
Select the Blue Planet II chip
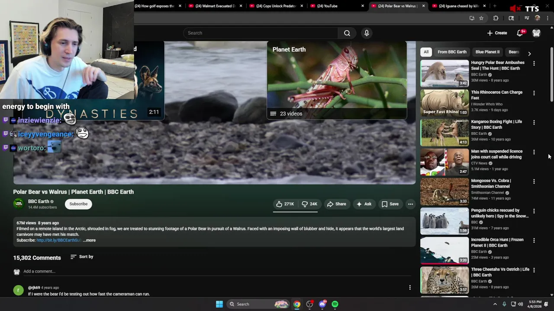(487, 52)
